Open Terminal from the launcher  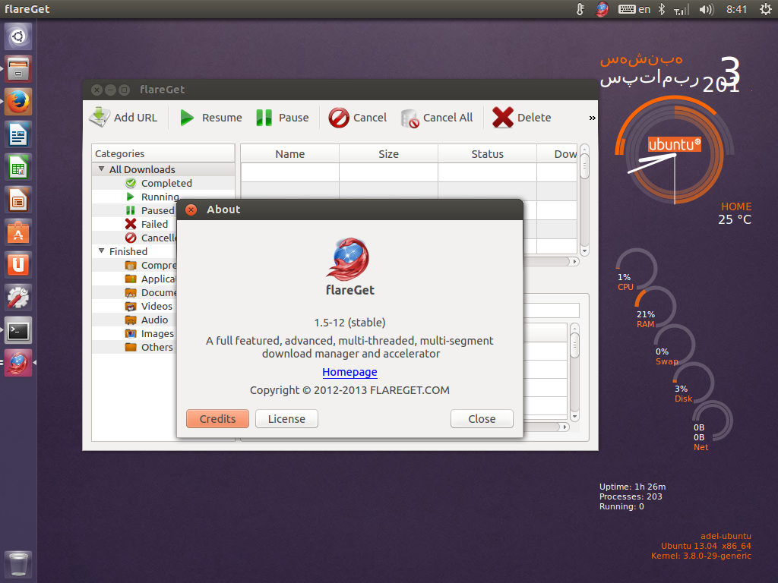point(18,330)
